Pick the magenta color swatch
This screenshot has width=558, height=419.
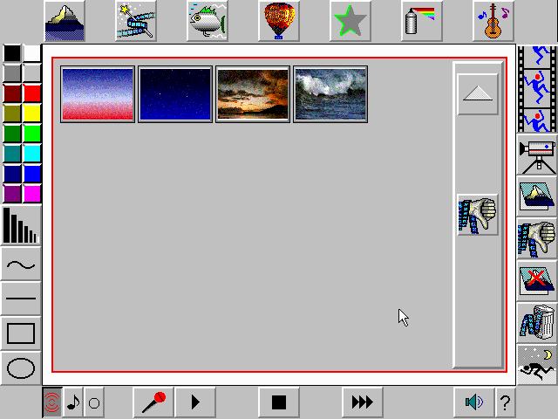(x=32, y=194)
